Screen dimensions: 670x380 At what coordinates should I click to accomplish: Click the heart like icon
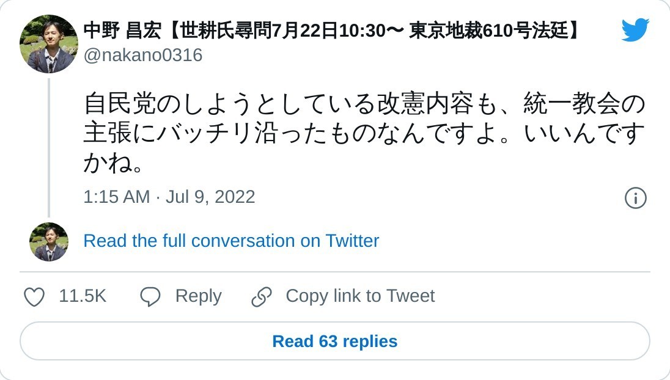[34, 297]
